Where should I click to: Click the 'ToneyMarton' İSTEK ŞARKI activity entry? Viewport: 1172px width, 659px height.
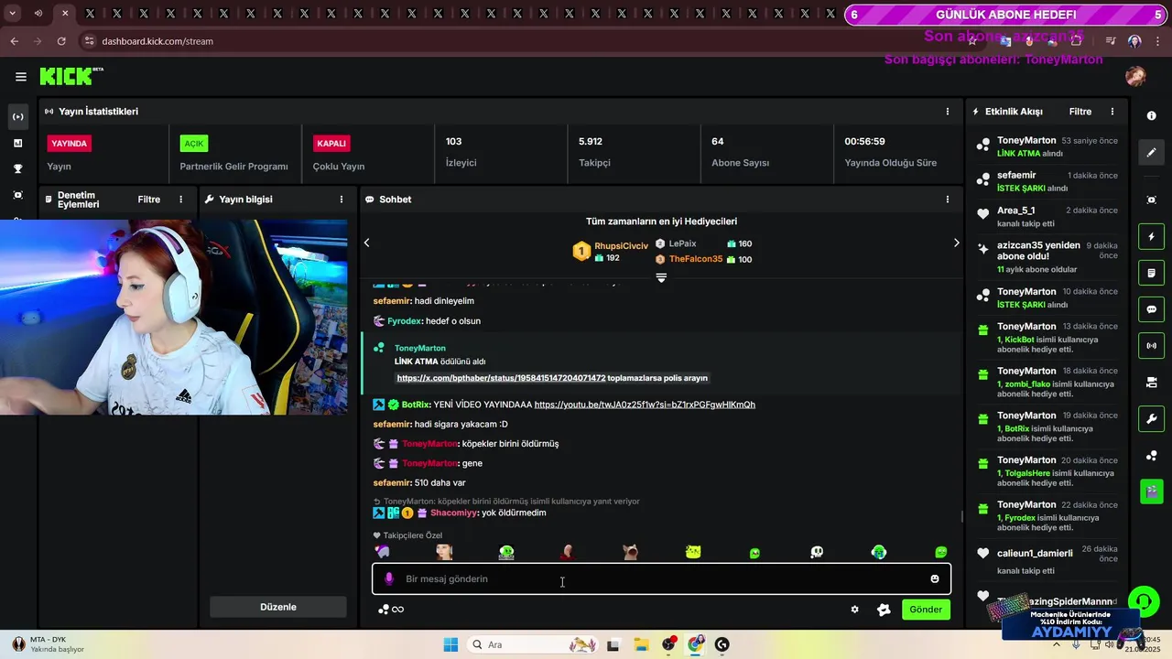1047,297
